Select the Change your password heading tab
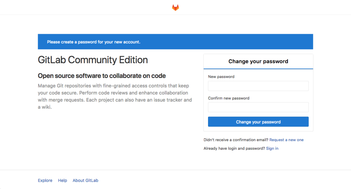The image size is (351, 189). pos(258,62)
